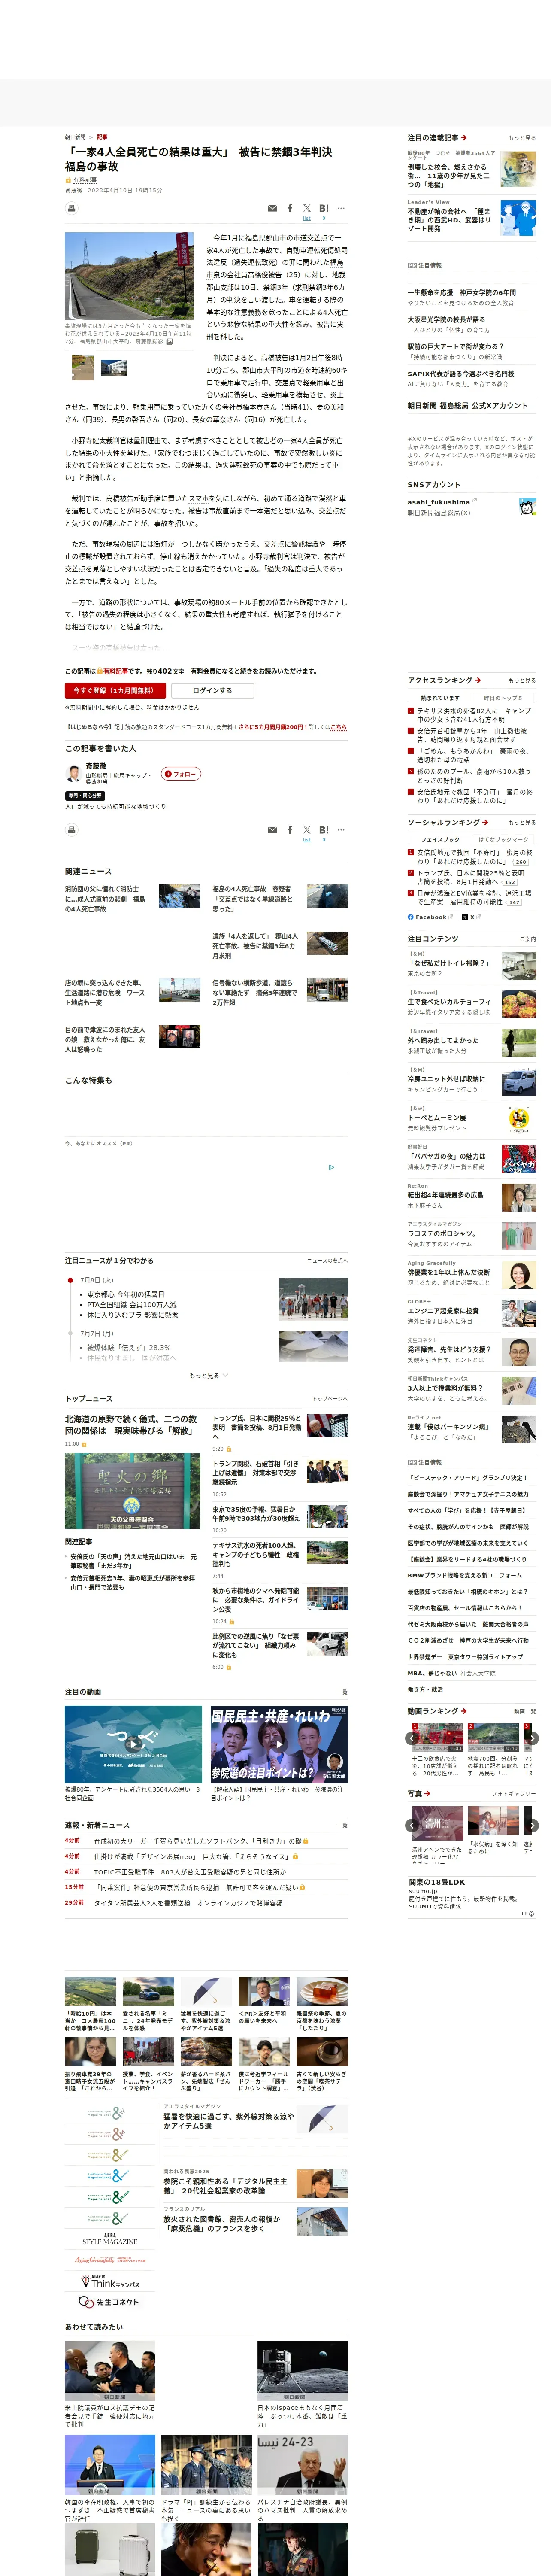Go to next item in 動画ランキング carousel
551x2576 pixels.
(532, 1738)
